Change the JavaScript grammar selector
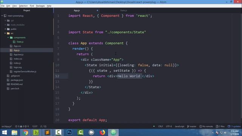This screenshot has width=242, height=136. click(179, 127)
